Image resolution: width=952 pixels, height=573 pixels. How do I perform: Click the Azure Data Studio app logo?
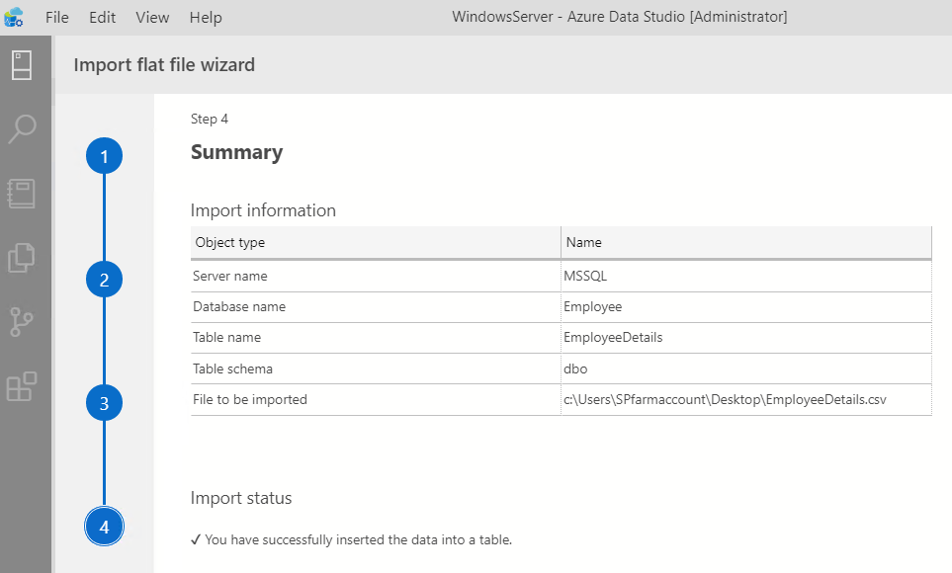pyautogui.click(x=14, y=17)
